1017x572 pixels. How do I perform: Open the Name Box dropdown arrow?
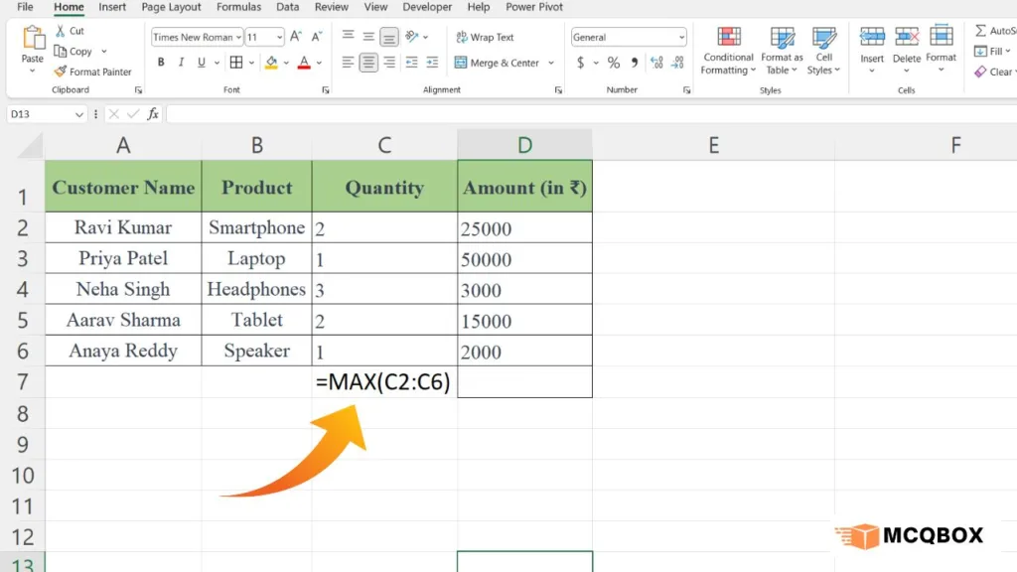79,114
